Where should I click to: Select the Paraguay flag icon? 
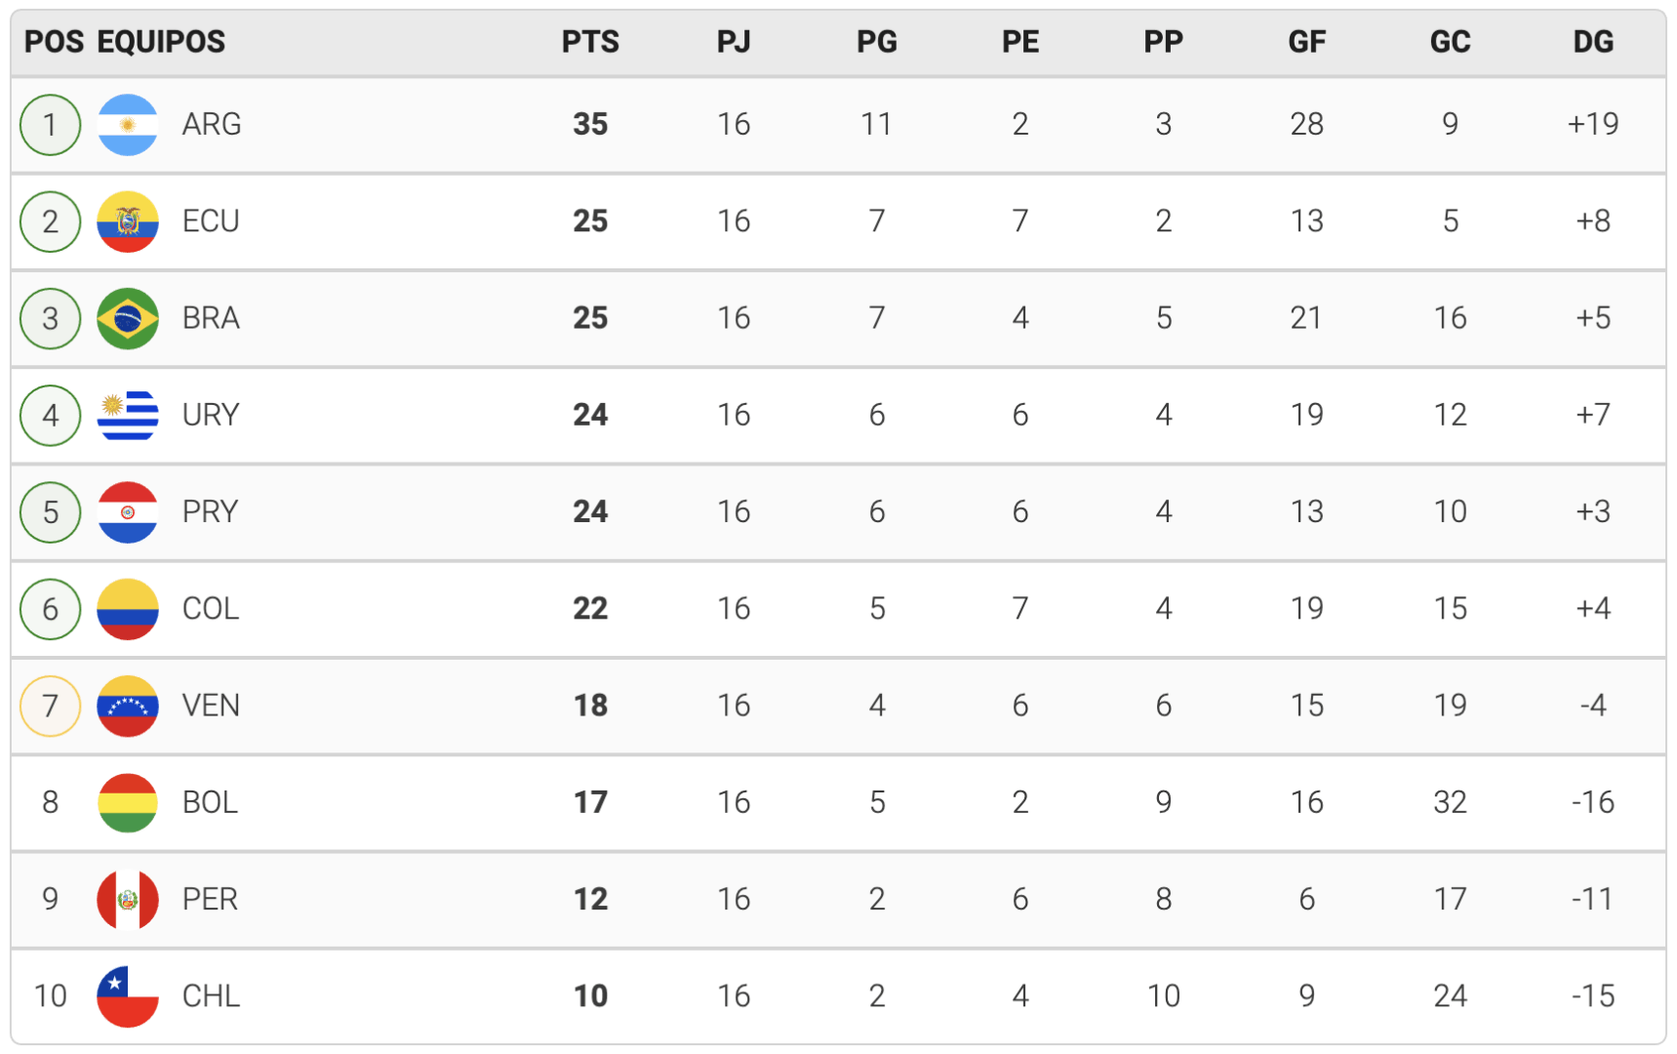coord(128,512)
